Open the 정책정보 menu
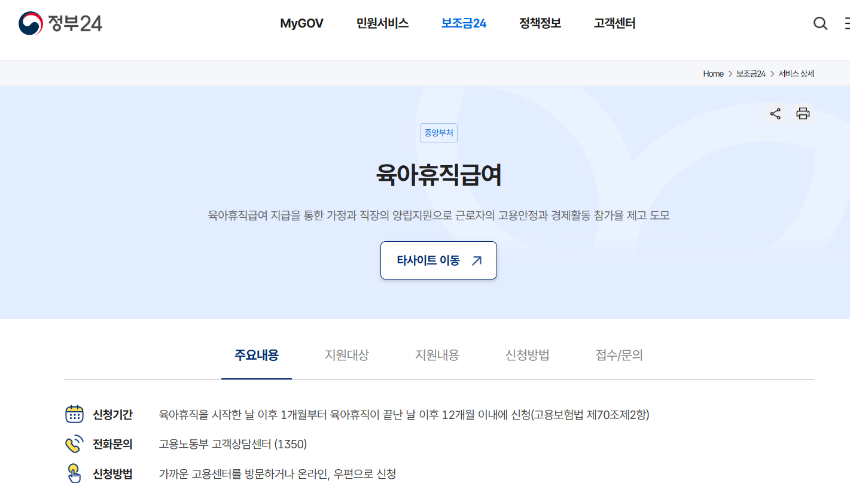The height and width of the screenshot is (483, 850). pyautogui.click(x=540, y=23)
